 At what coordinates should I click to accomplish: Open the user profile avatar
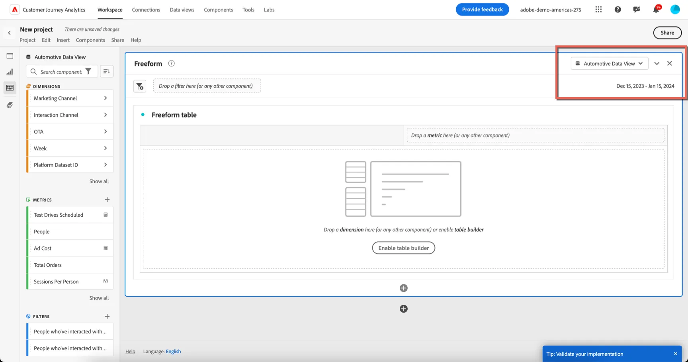point(675,10)
